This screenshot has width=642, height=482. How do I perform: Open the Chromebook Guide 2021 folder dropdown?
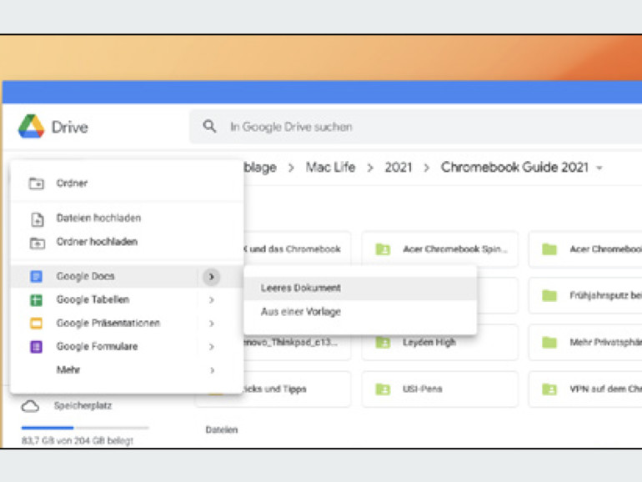click(x=599, y=168)
